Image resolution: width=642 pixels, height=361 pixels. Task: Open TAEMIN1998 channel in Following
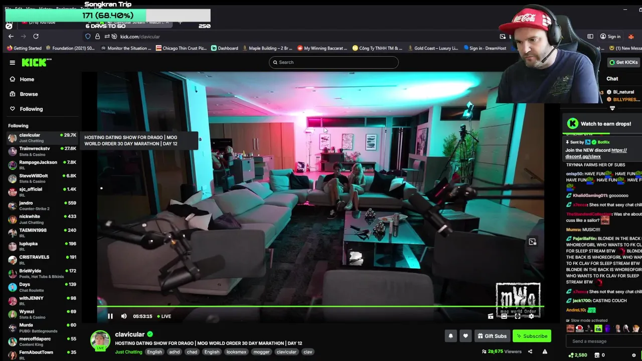pos(42,232)
